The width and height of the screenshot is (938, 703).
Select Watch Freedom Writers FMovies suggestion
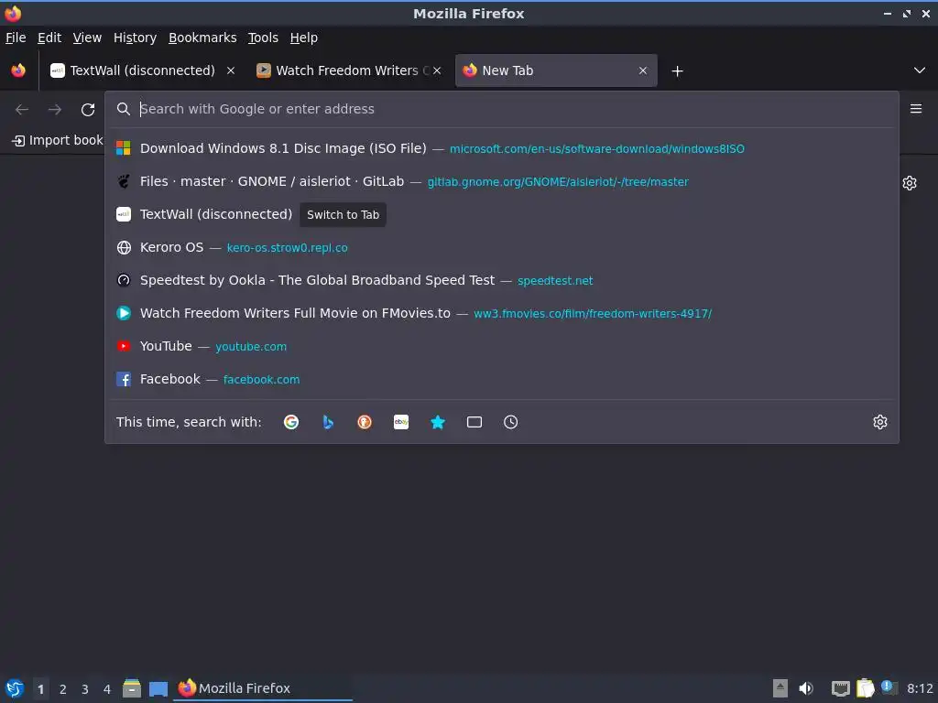(x=502, y=313)
